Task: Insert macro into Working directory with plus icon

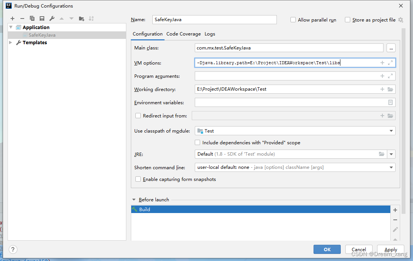Action: coord(382,89)
